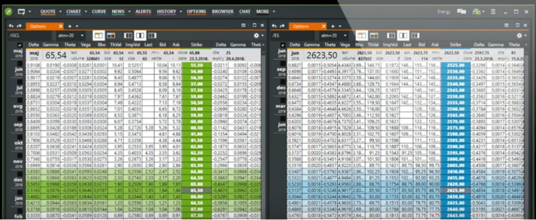The width and height of the screenshot is (536, 220).
Task: Expand the NEWS menu dropdown arrow
Action: 130,12
